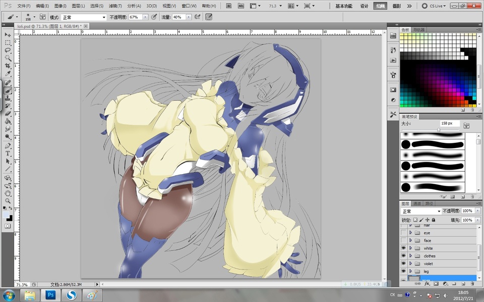The image size is (484, 302).
Task: Select the Line shape tool
Action: [8, 169]
